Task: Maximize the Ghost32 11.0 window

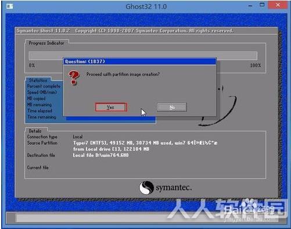Action: tap(262, 5)
